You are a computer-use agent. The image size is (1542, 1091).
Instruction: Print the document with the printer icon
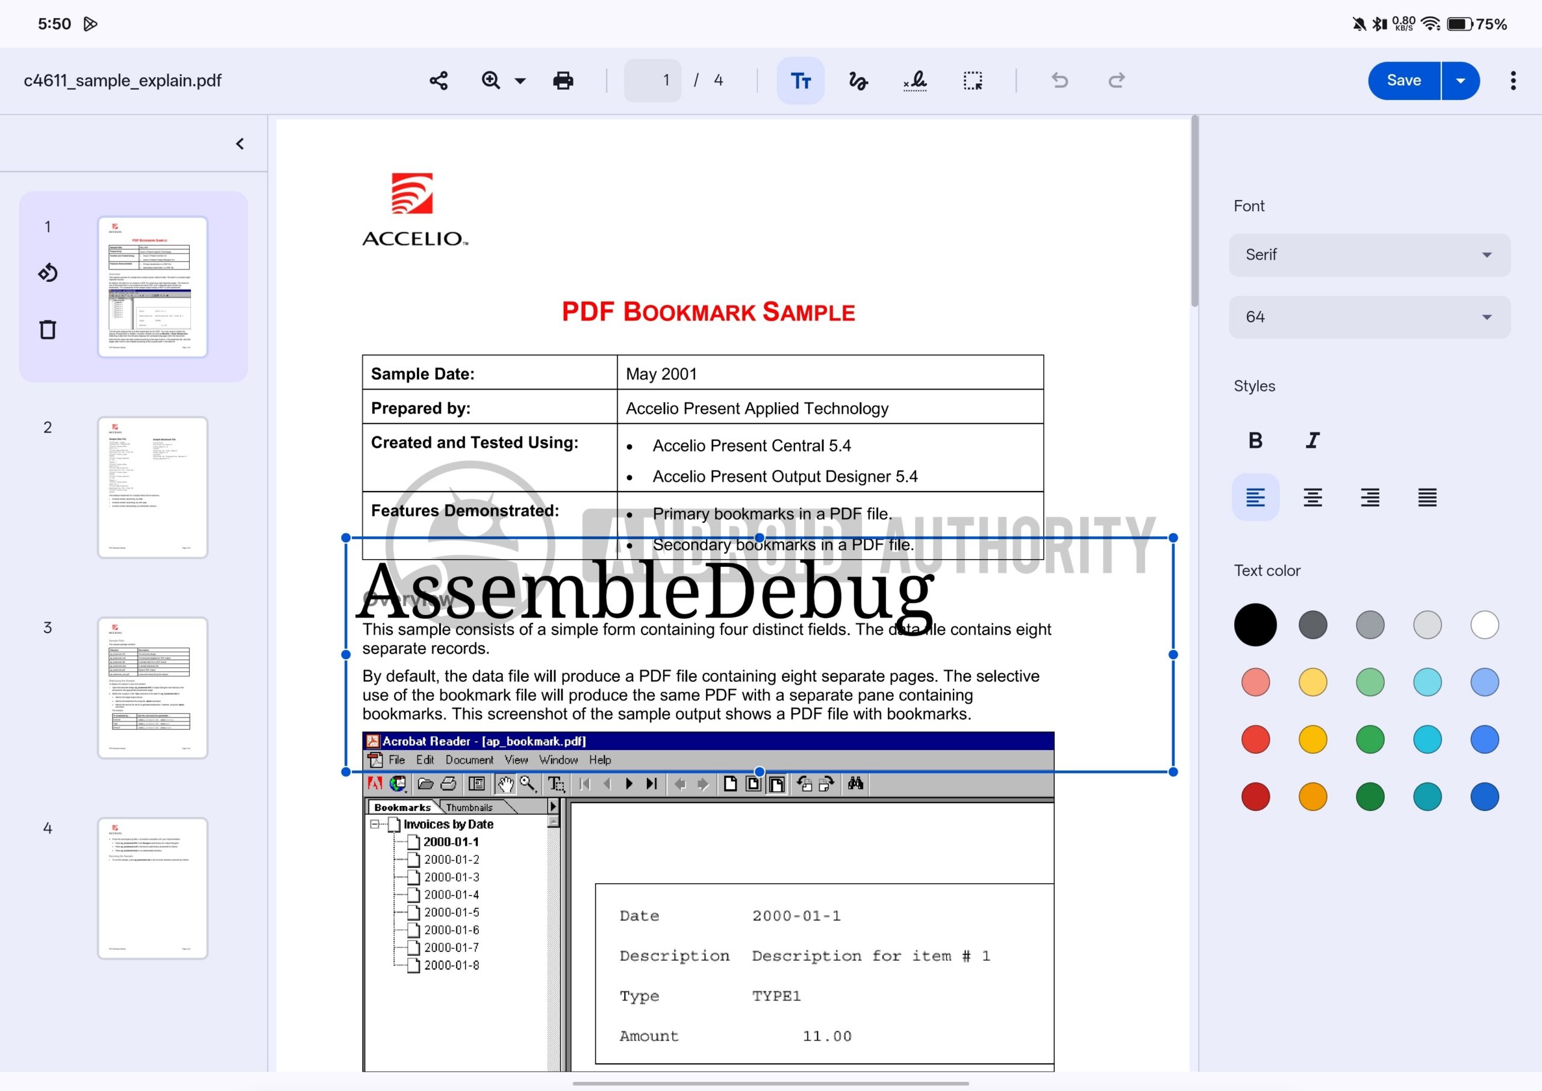[563, 81]
